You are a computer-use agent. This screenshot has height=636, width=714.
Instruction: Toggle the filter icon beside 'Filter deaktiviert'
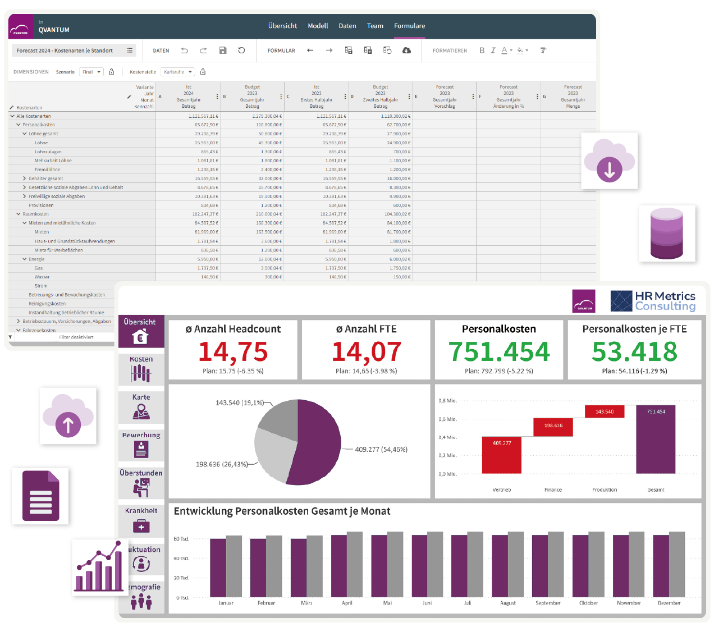click(11, 337)
